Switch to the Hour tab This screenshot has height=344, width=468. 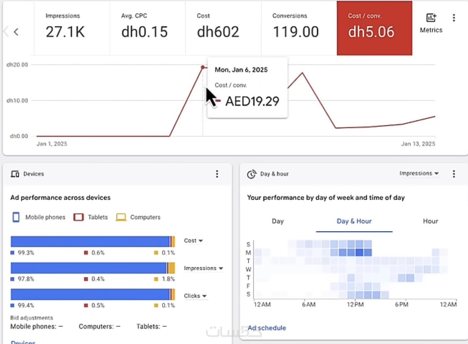pos(430,221)
